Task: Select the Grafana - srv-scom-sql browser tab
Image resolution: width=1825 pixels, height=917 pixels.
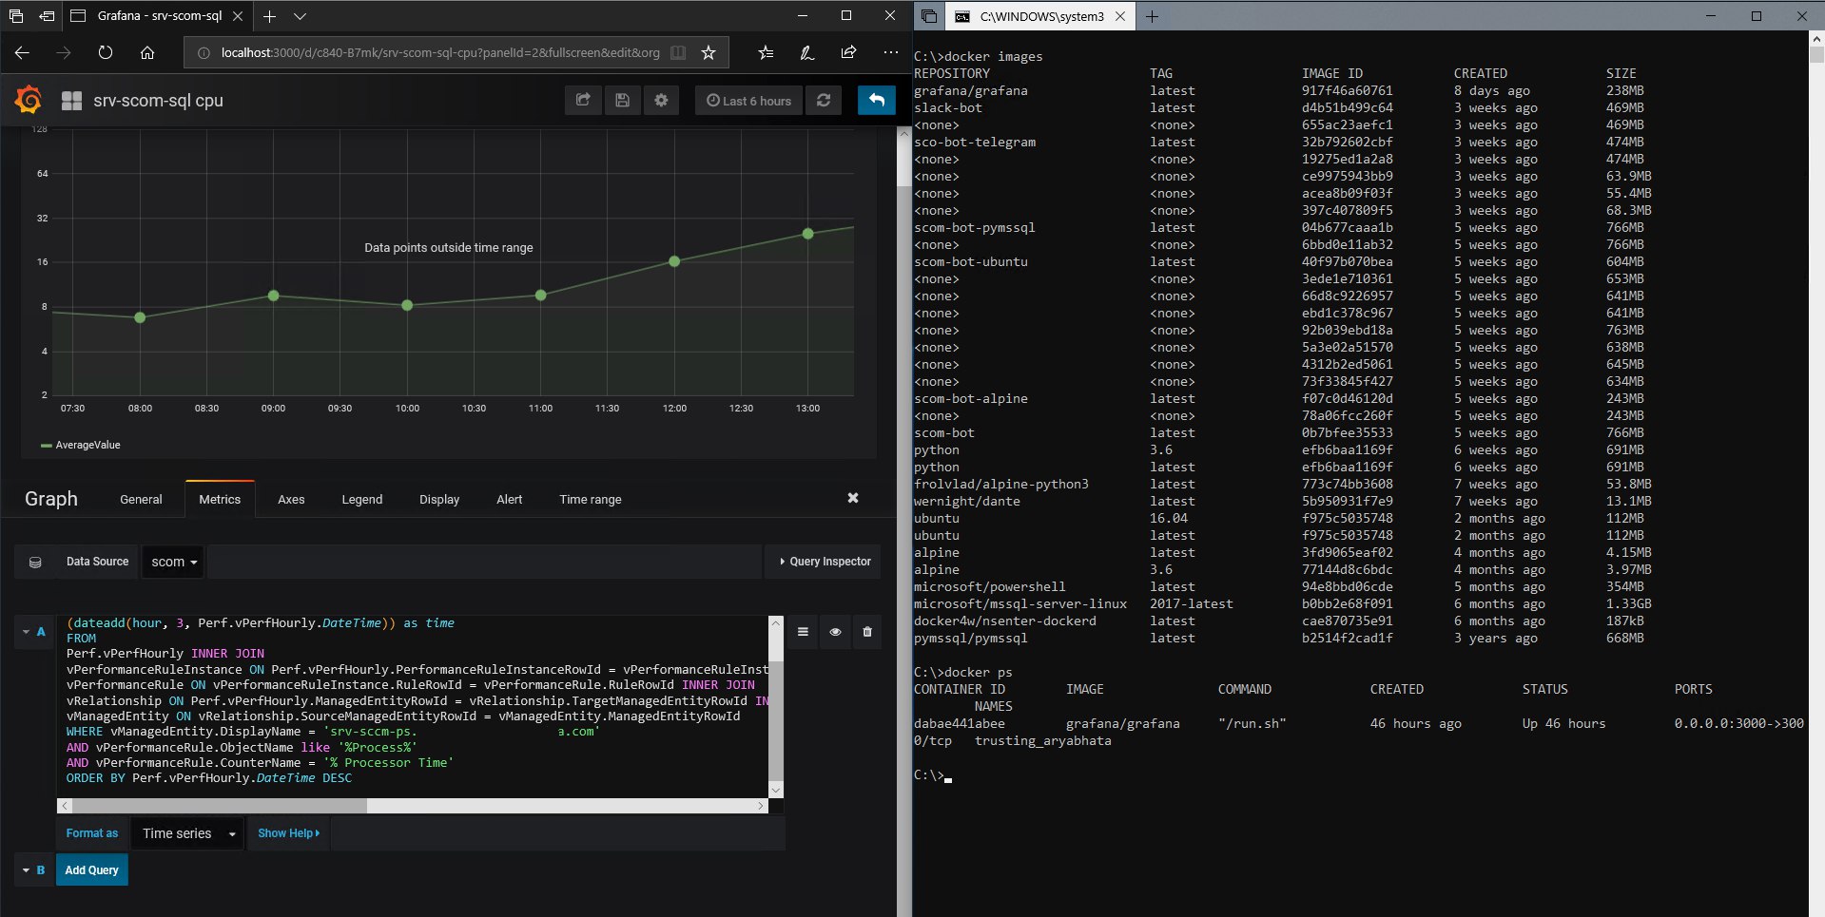Action: 157,16
